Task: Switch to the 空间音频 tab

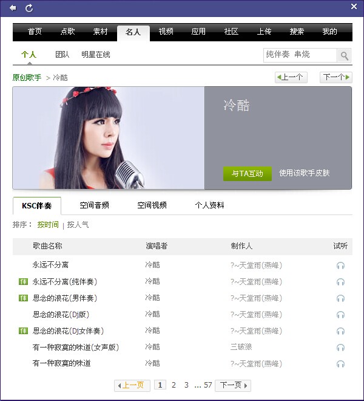Action: (94, 205)
